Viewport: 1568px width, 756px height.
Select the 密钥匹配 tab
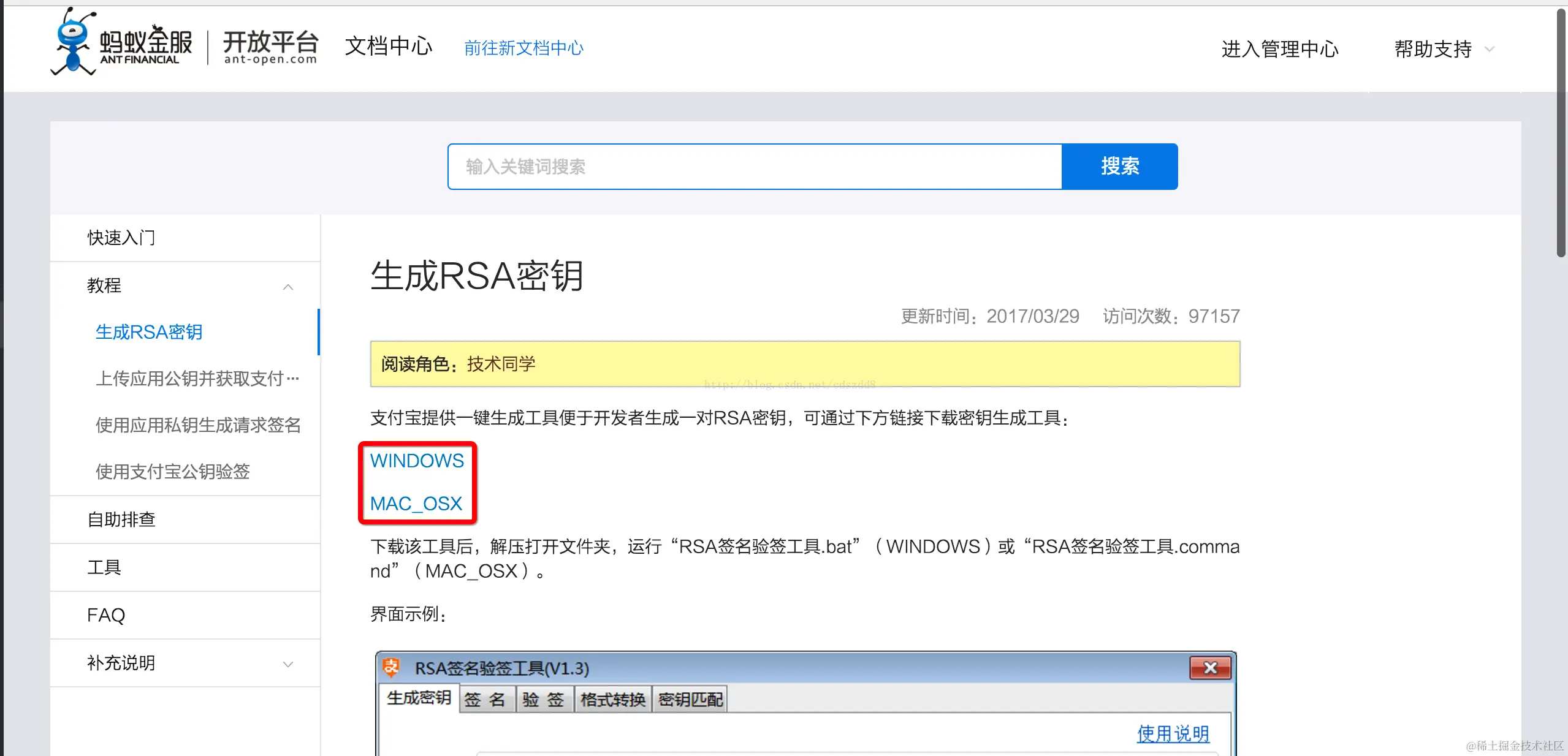pos(690,700)
